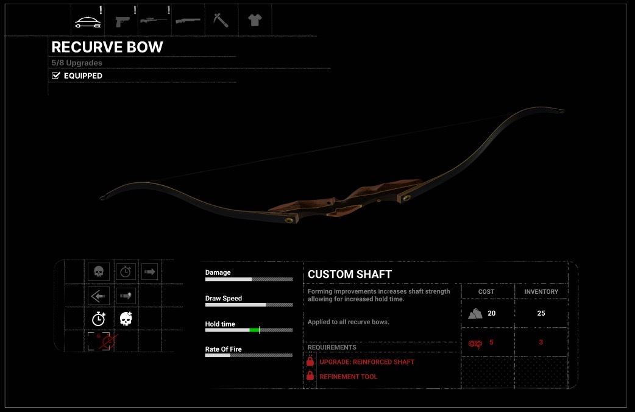Select the white stopwatch plus upgrade
The height and width of the screenshot is (412, 635).
[99, 319]
